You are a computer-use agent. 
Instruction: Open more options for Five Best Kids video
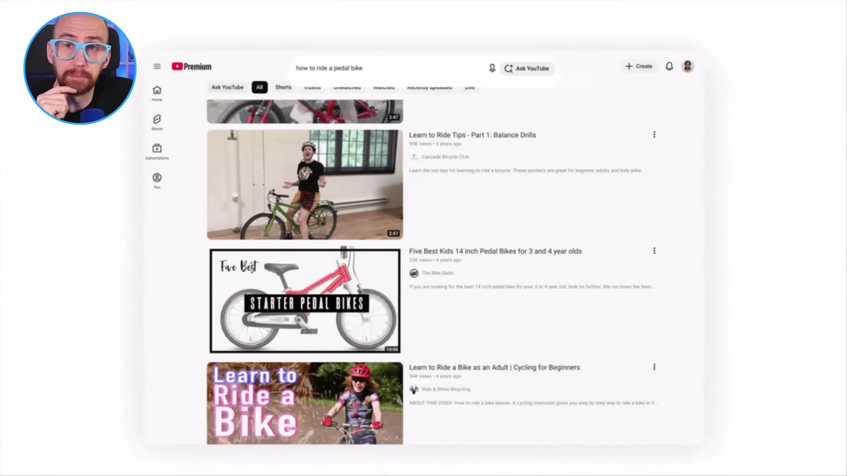pyautogui.click(x=654, y=251)
